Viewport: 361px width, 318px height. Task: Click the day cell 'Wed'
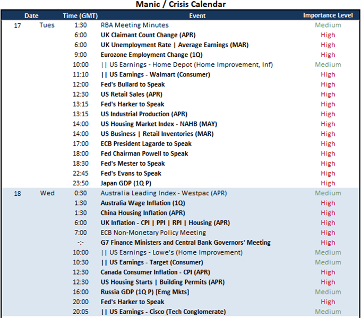click(47, 193)
